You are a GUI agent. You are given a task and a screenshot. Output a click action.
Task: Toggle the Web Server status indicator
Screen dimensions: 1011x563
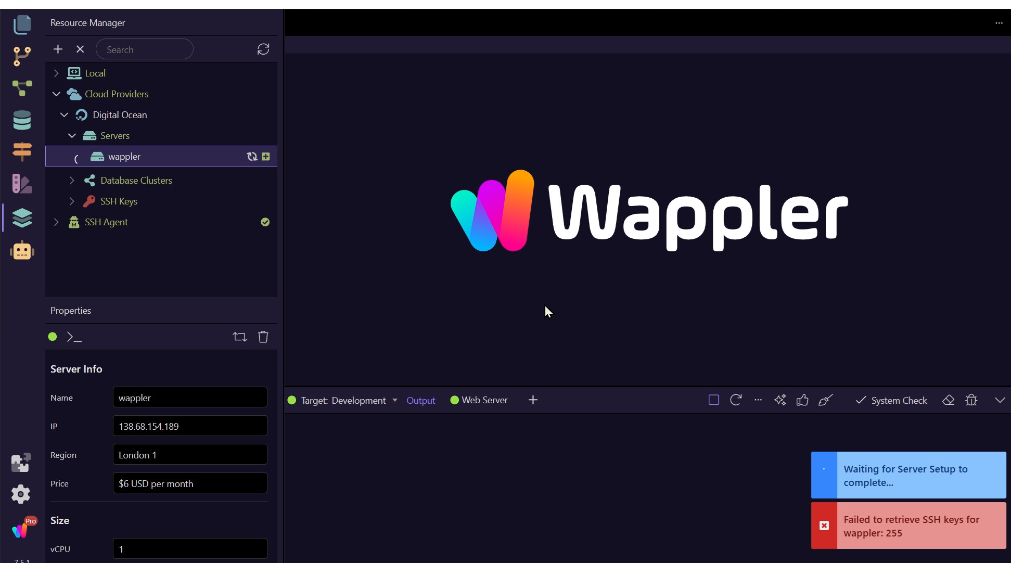(x=454, y=400)
